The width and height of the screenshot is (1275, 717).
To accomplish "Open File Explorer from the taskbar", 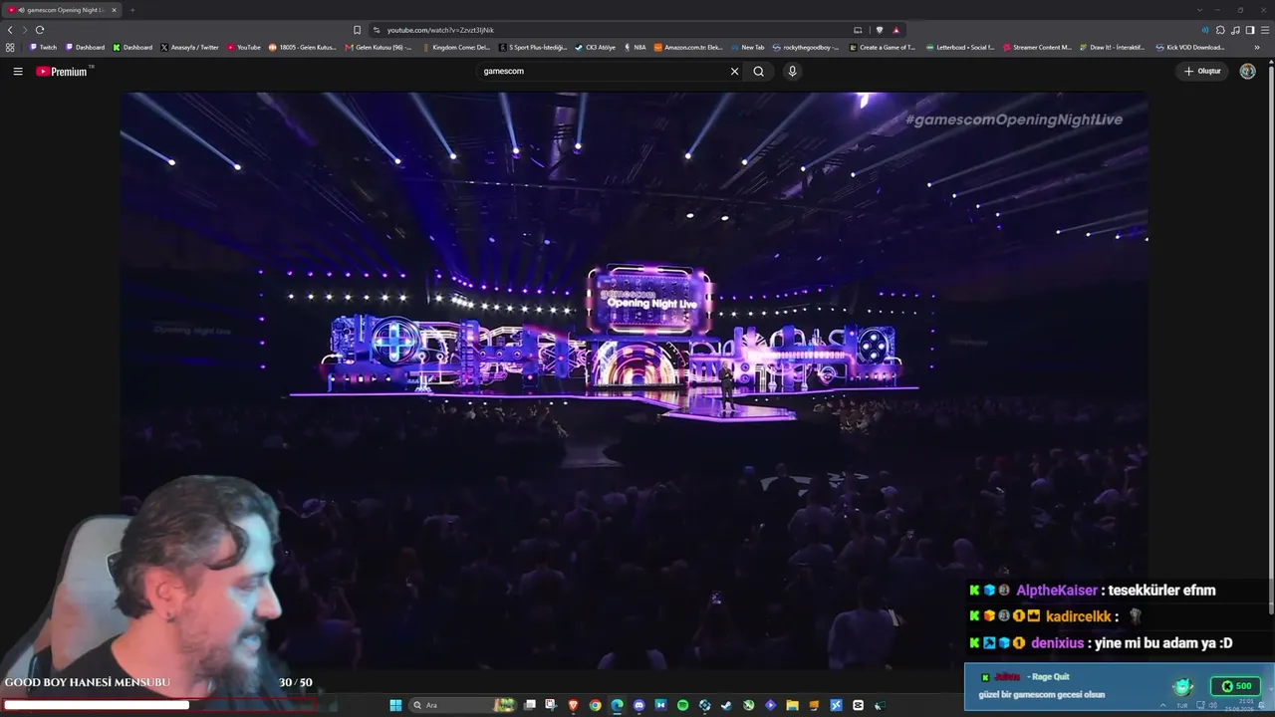I will tap(792, 705).
